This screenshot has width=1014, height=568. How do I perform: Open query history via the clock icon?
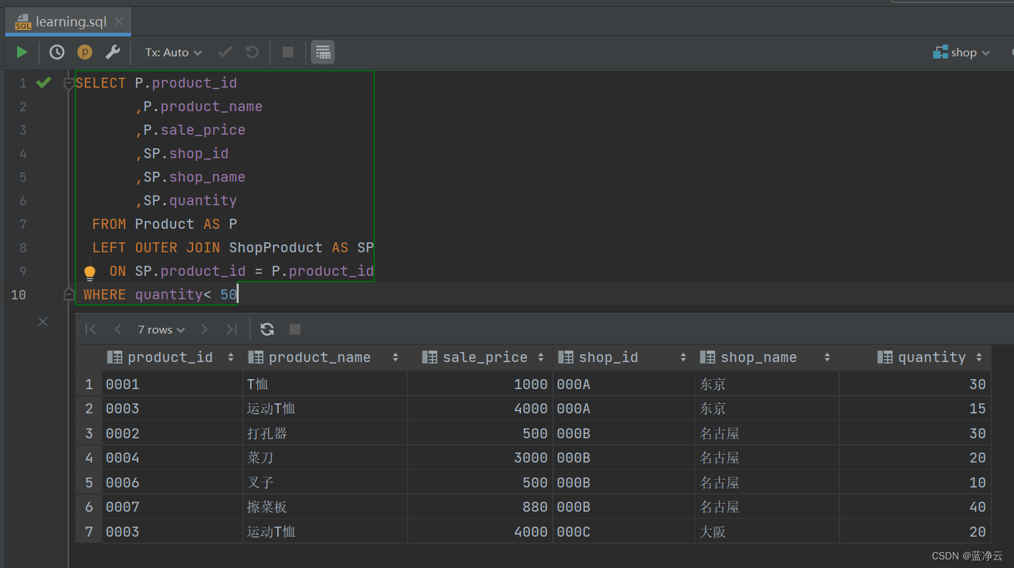click(x=57, y=52)
